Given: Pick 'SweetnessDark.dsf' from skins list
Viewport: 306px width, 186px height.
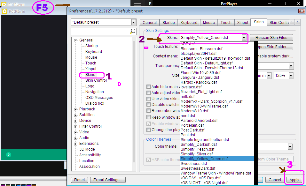Looking at the screenshot, I should click(x=217, y=168).
